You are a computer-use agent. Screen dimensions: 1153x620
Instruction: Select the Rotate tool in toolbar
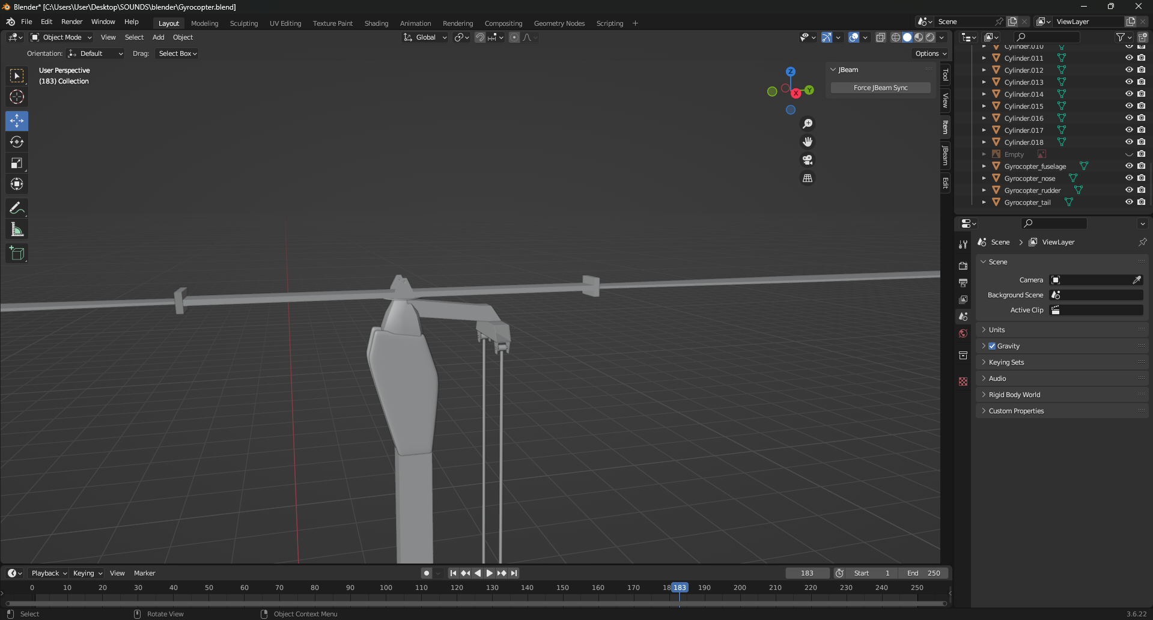(17, 142)
